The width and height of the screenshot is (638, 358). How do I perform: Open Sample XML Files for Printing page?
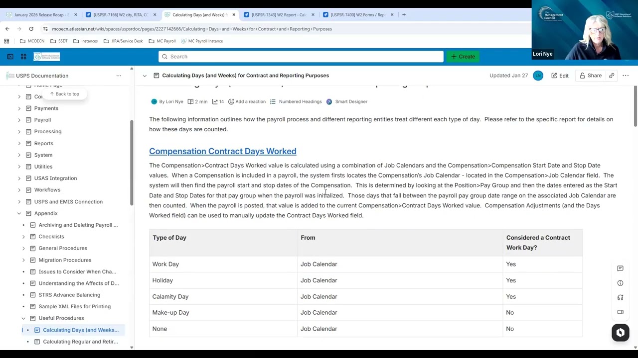click(75, 307)
